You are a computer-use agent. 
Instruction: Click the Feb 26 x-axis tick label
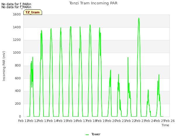(169, 121)
